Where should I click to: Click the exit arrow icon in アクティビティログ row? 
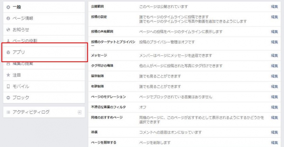(x=79, y=112)
